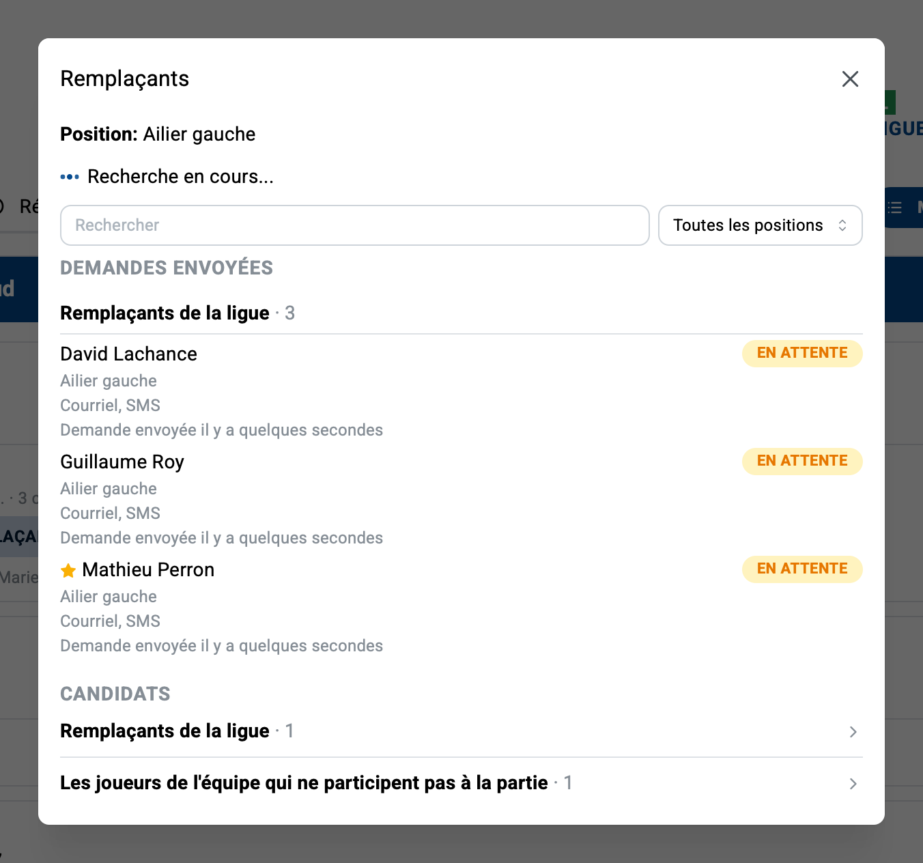This screenshot has height=863, width=923.
Task: Select David Lachance's name
Action: click(x=128, y=354)
